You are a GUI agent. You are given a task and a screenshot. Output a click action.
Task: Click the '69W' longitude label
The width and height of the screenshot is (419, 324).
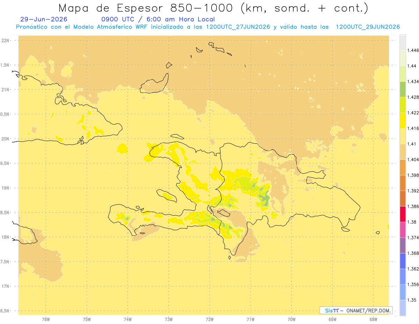(x=332, y=319)
